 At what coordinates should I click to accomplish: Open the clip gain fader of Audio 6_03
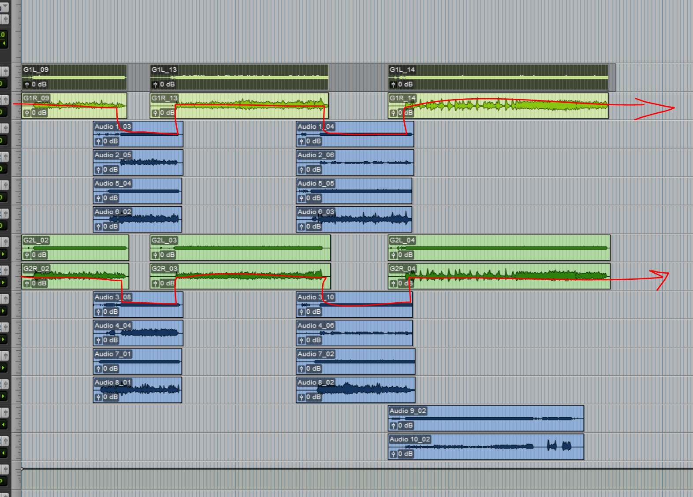302,227
